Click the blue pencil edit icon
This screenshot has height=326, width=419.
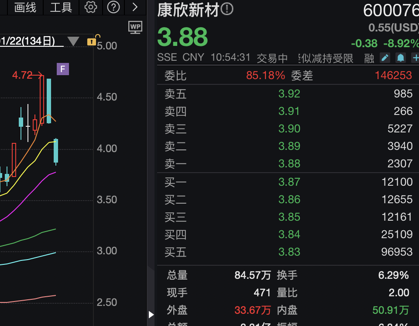[385, 58]
